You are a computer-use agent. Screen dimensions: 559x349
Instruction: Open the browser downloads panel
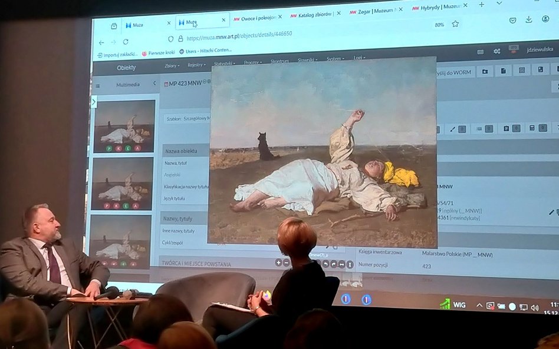pyautogui.click(x=529, y=19)
